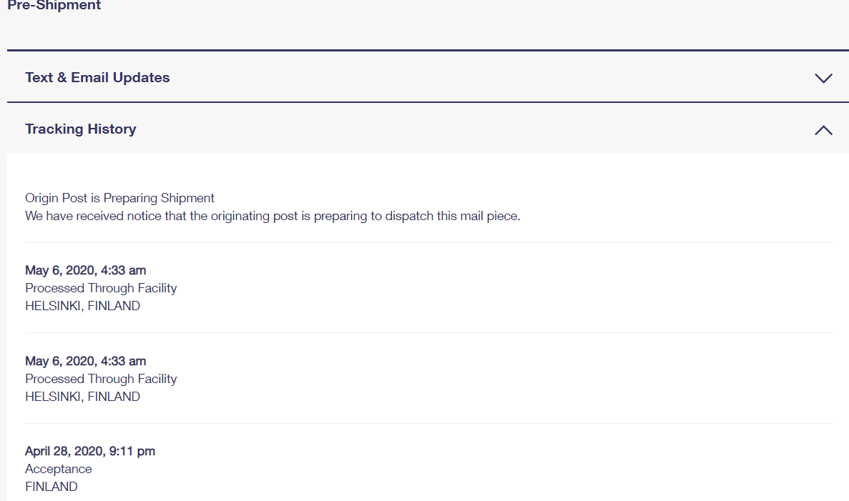Image resolution: width=849 pixels, height=501 pixels.
Task: Select the April 28, 2020, 9:11 pm entry
Action: coord(90,451)
